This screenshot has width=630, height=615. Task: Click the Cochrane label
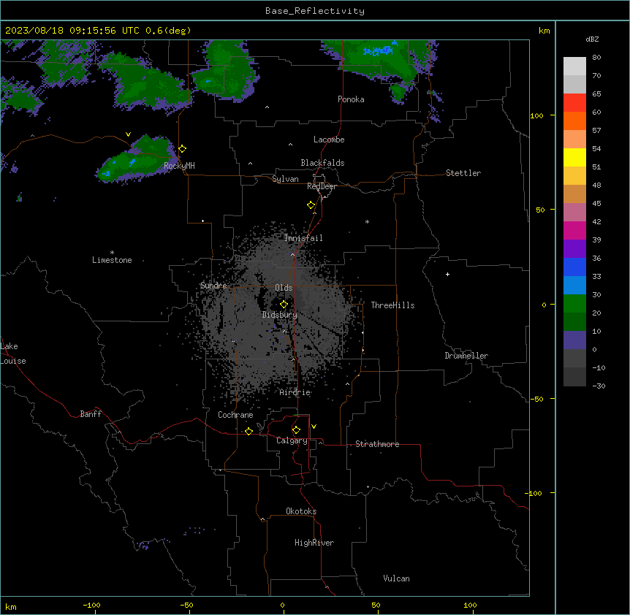tap(235, 415)
